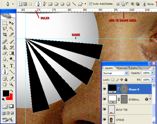Select the Crop tool

tap(5, 34)
